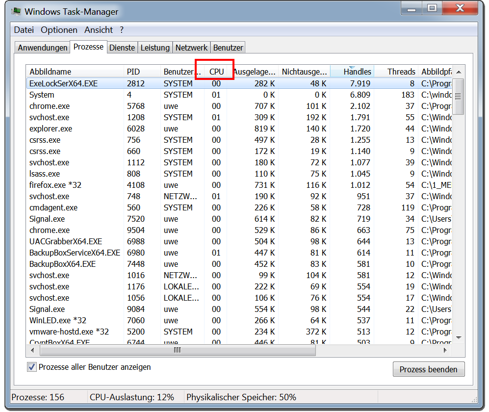
Task: Switch to the Netzwerk tab
Action: tap(191, 48)
